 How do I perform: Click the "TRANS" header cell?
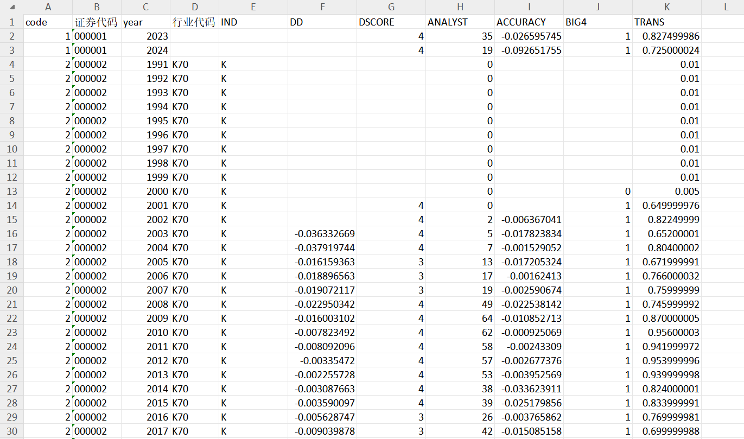667,22
